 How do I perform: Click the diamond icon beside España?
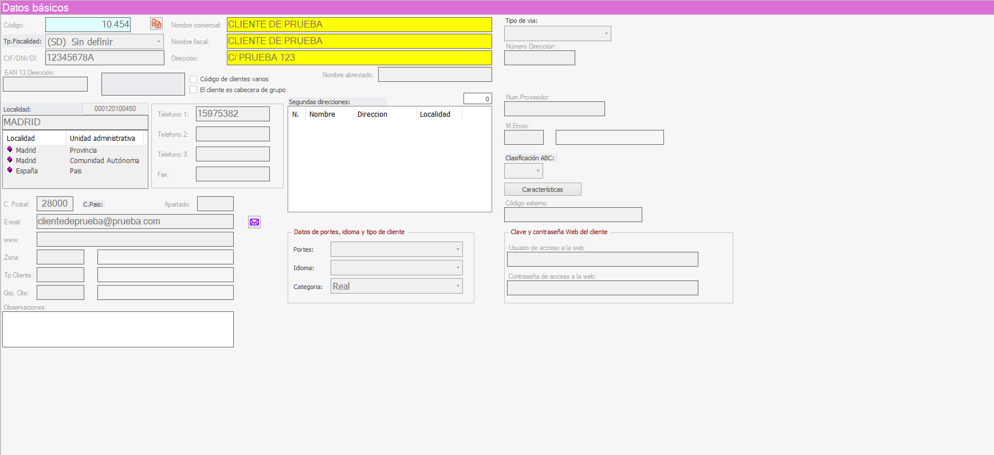tap(10, 171)
